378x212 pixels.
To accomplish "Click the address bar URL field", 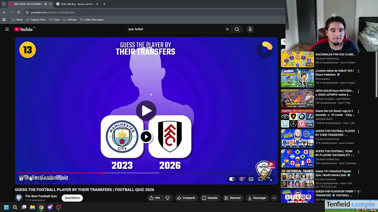I will click(154, 12).
